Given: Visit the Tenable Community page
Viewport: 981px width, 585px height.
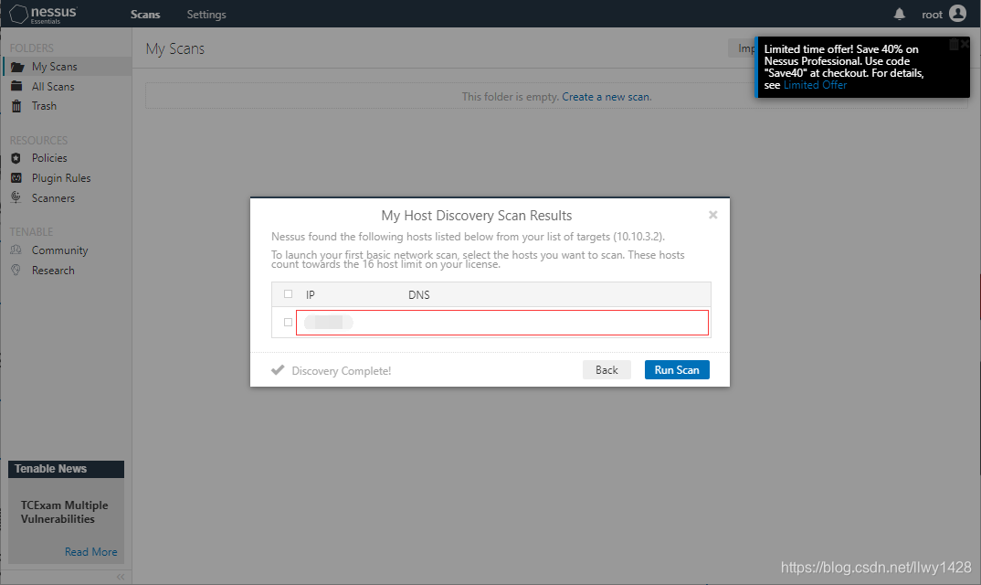Looking at the screenshot, I should pos(60,250).
